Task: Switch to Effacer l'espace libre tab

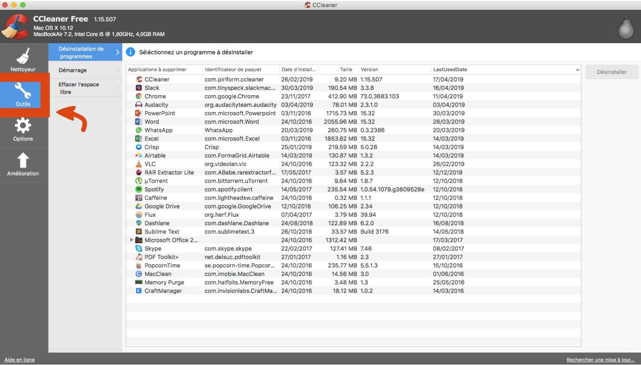Action: point(85,88)
